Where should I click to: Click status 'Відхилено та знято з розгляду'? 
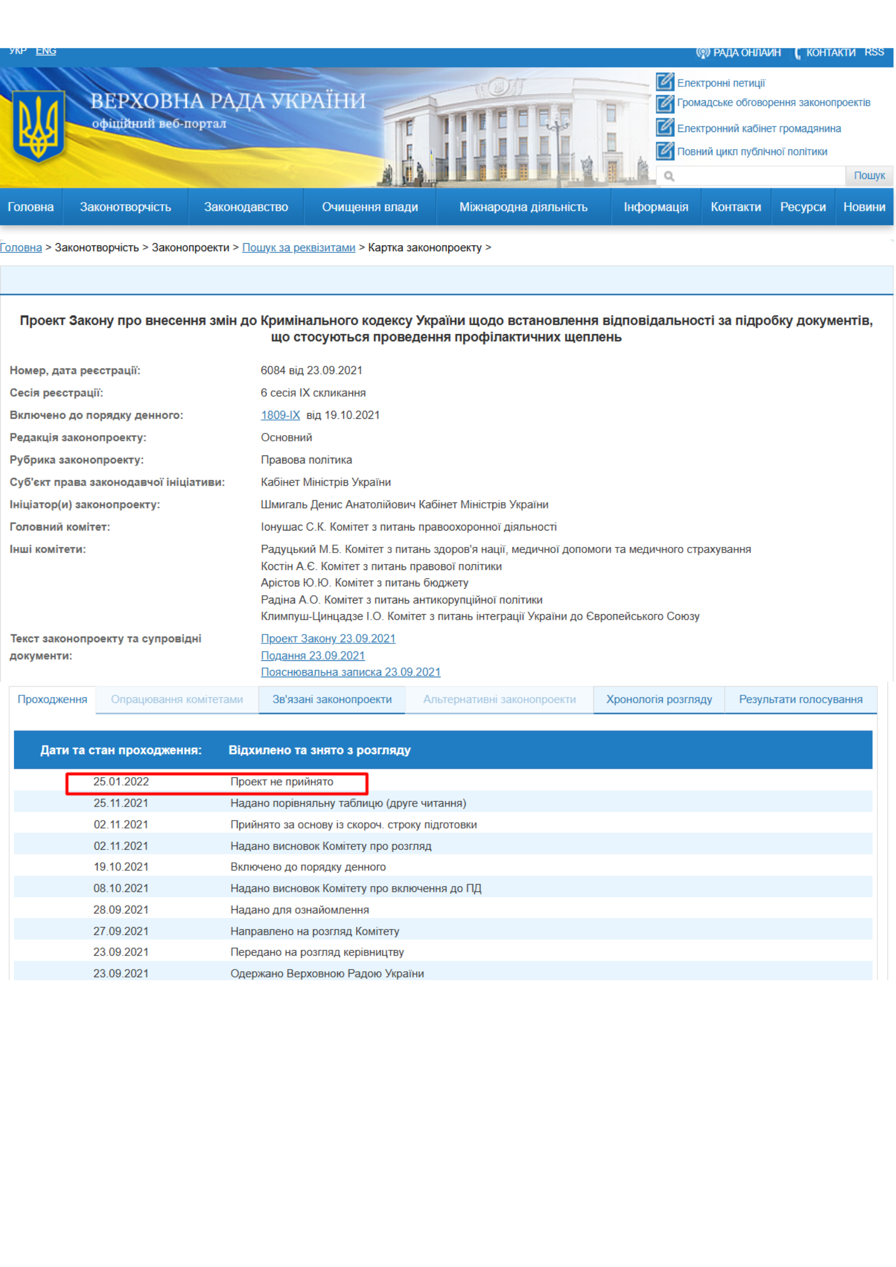[x=320, y=751]
